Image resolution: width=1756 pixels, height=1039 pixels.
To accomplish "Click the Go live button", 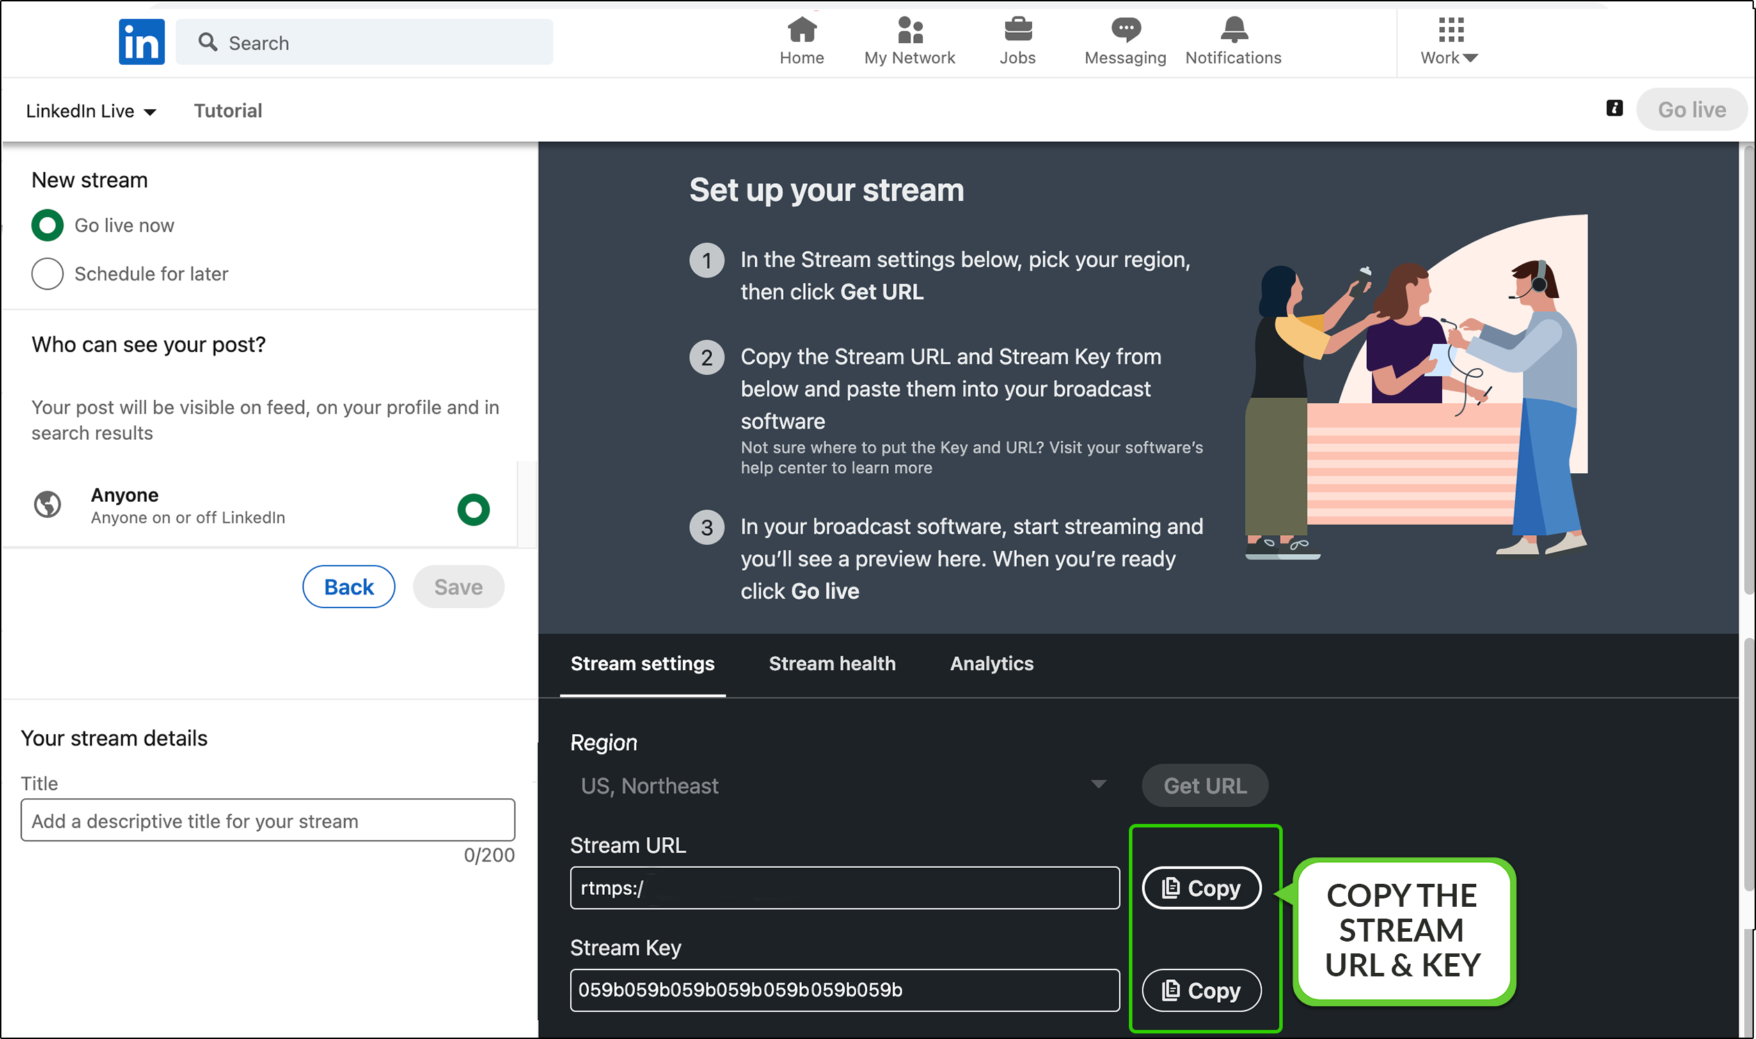I will 1691,109.
